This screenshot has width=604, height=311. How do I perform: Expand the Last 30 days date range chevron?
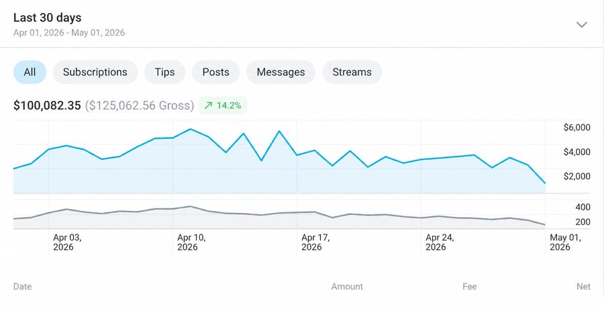[581, 25]
